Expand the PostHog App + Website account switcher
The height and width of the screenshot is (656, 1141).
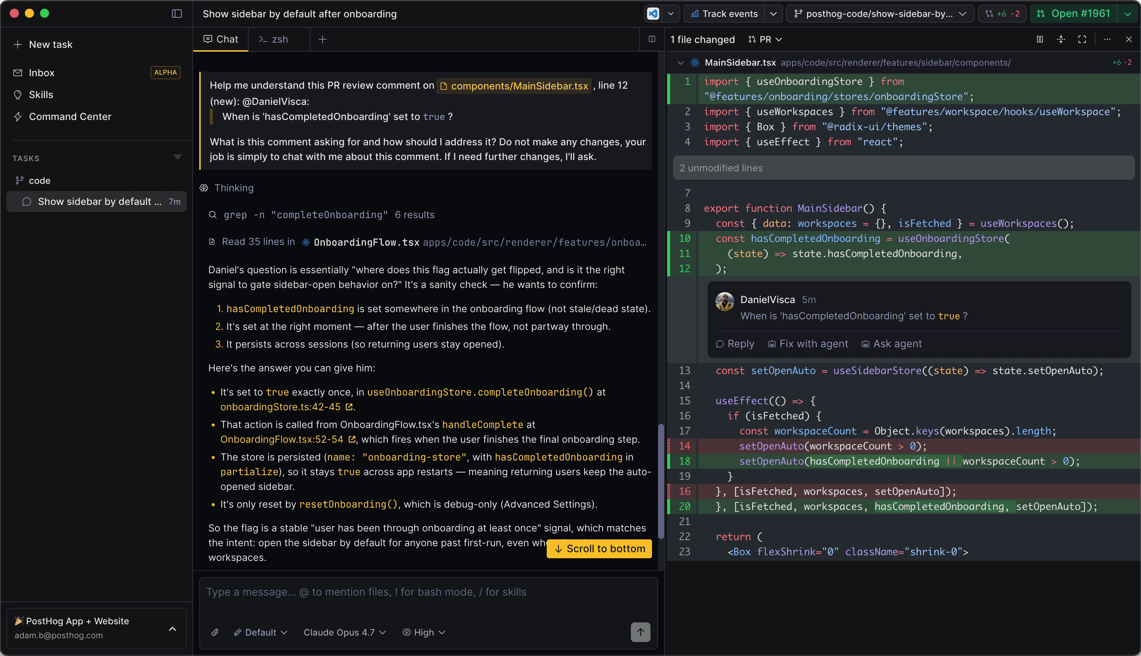[x=96, y=628]
